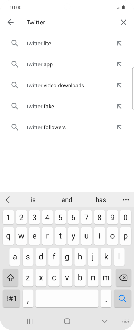The image size is (134, 330).
Task: Tap the backspace key
Action: (x=123, y=278)
